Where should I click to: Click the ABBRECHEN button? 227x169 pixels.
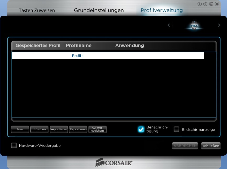coord(185,146)
